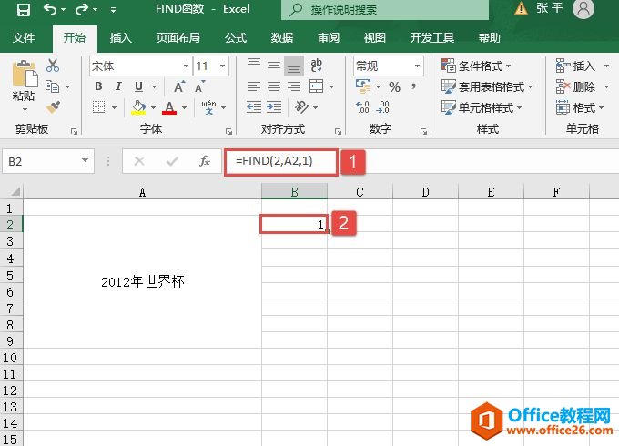Click the Name Box showing B2

point(48,161)
